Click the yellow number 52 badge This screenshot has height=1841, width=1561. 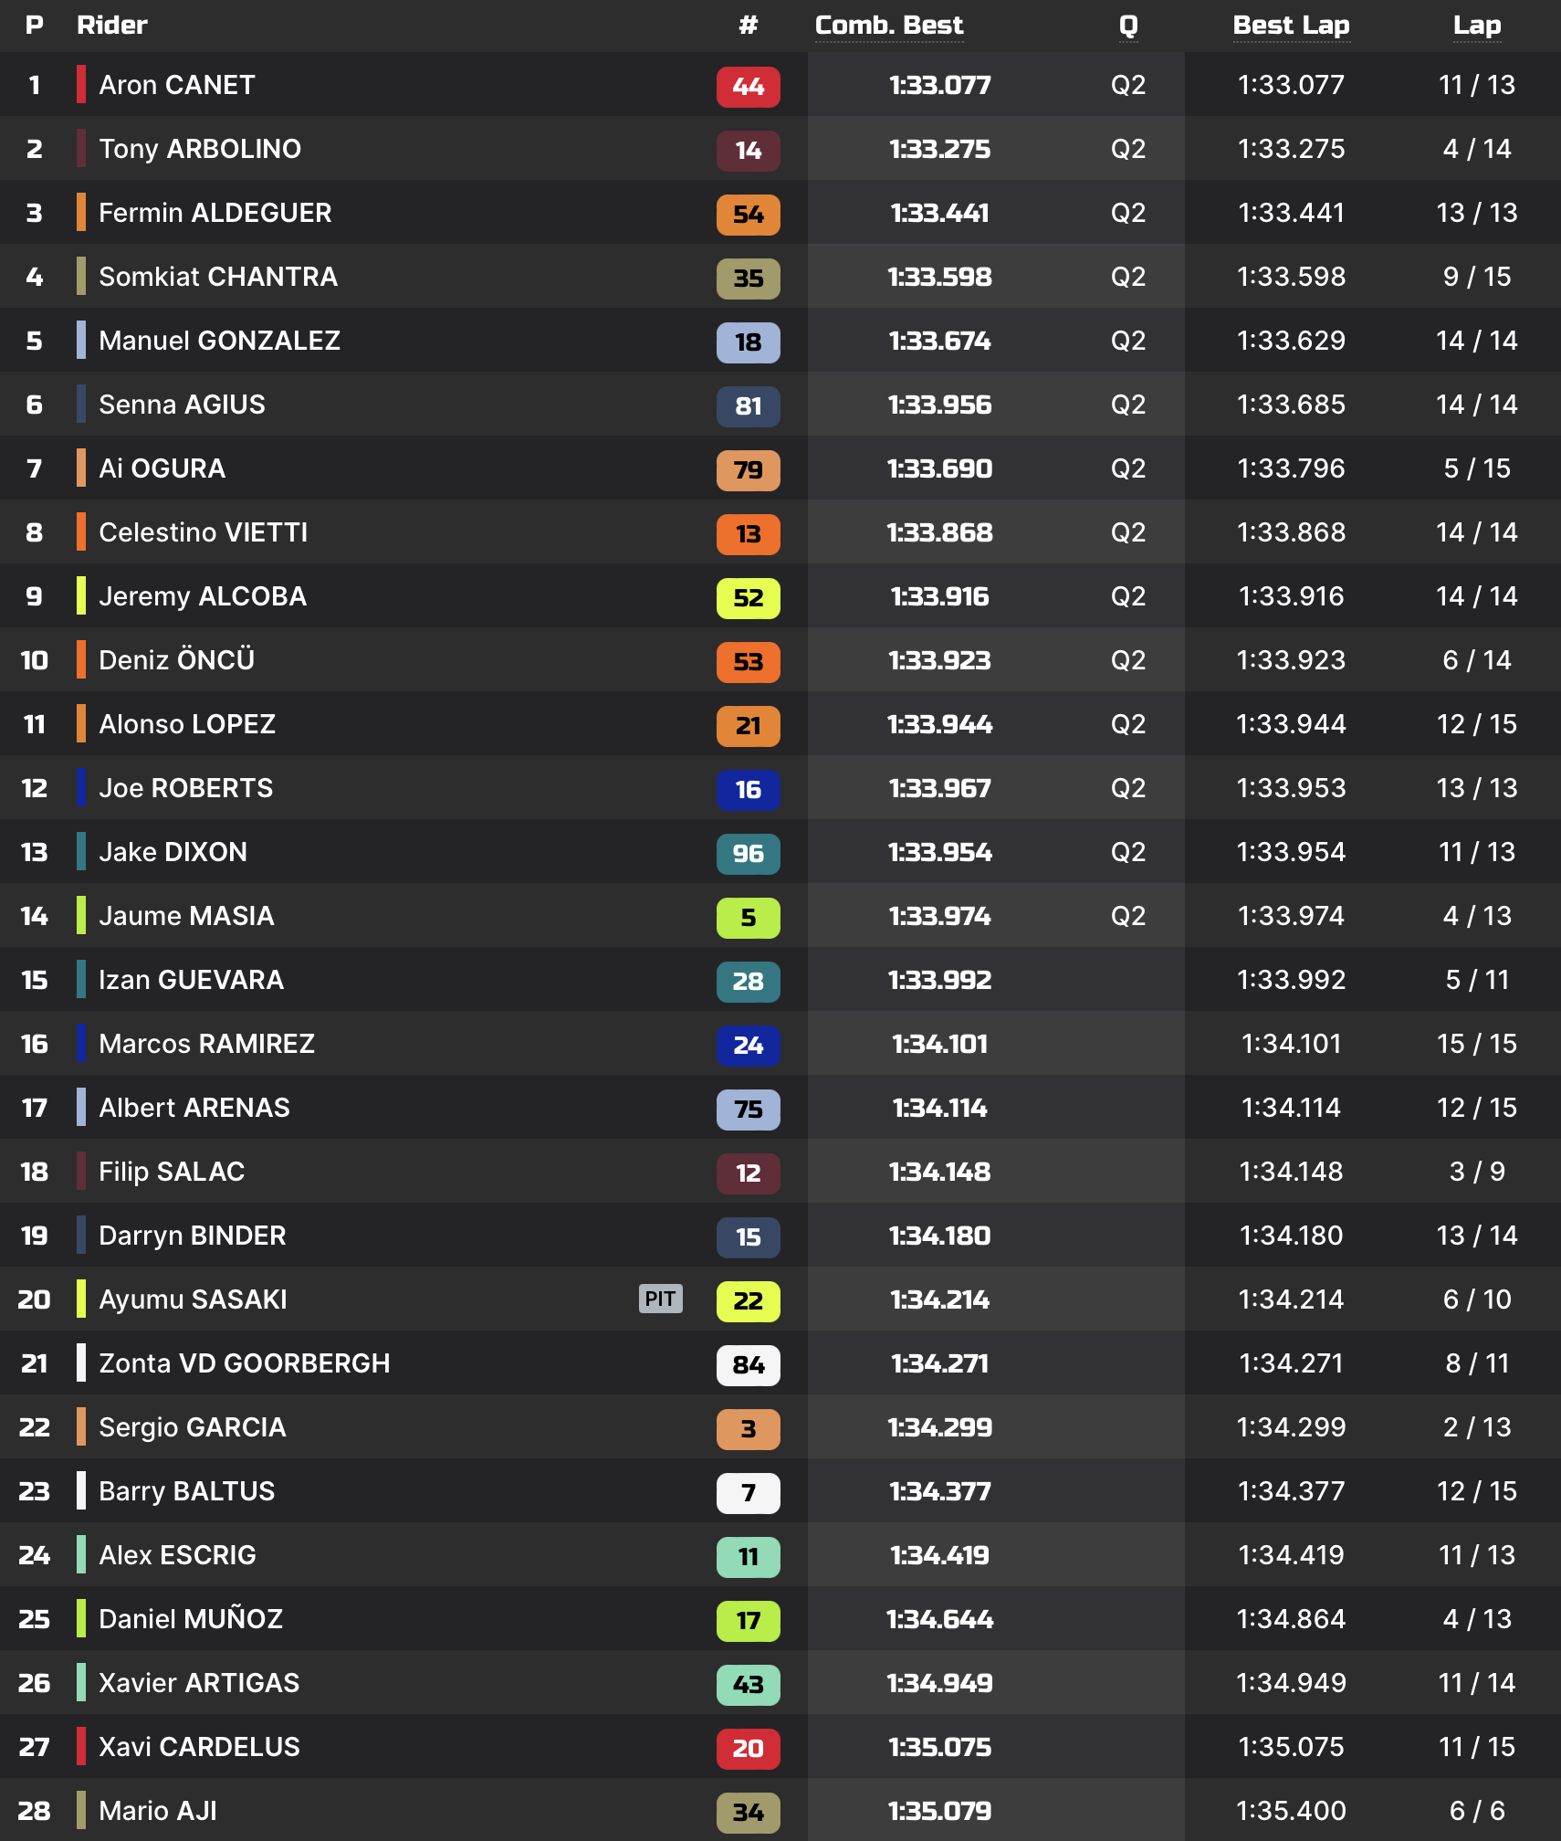pos(748,598)
